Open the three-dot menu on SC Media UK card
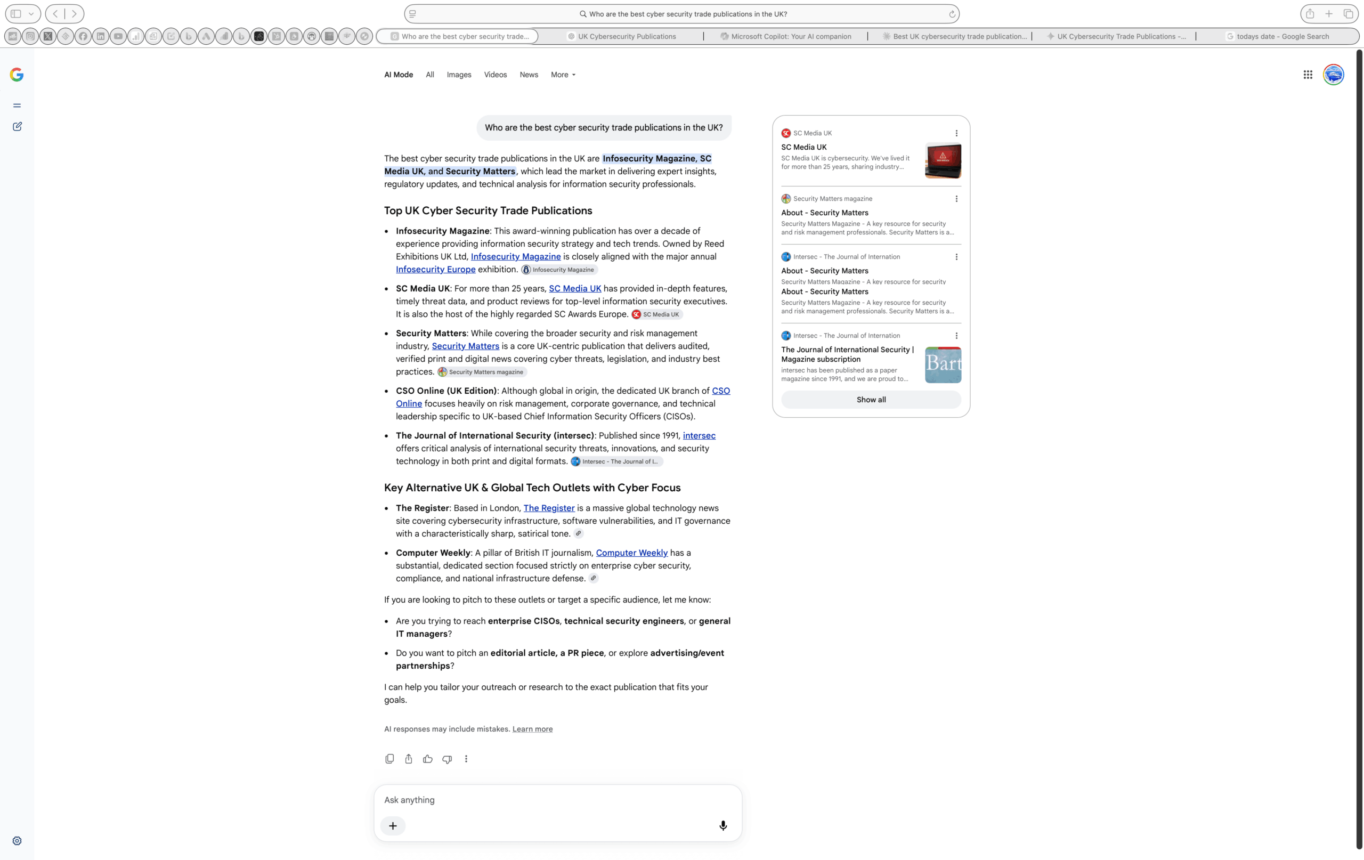Image resolution: width=1364 pixels, height=860 pixels. [x=956, y=133]
